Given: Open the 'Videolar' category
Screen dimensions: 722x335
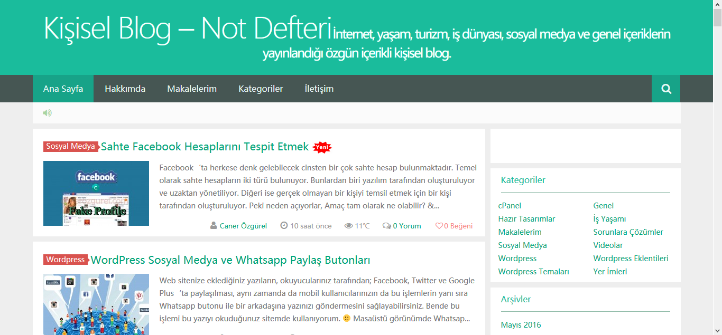Looking at the screenshot, I should click(x=608, y=245).
